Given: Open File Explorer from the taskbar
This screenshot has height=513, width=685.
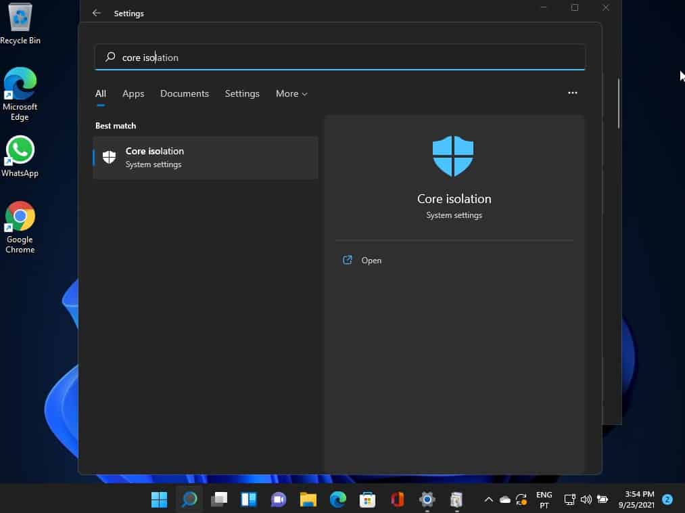Looking at the screenshot, I should (308, 499).
